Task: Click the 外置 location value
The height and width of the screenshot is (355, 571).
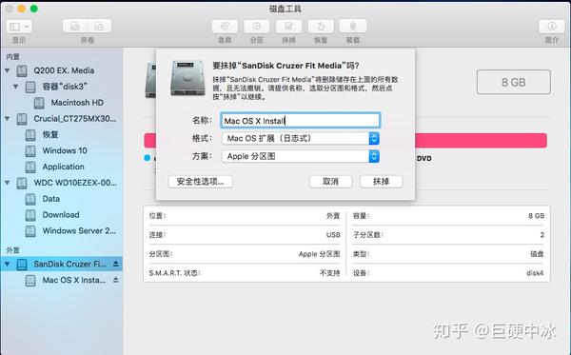Action: 333,216
